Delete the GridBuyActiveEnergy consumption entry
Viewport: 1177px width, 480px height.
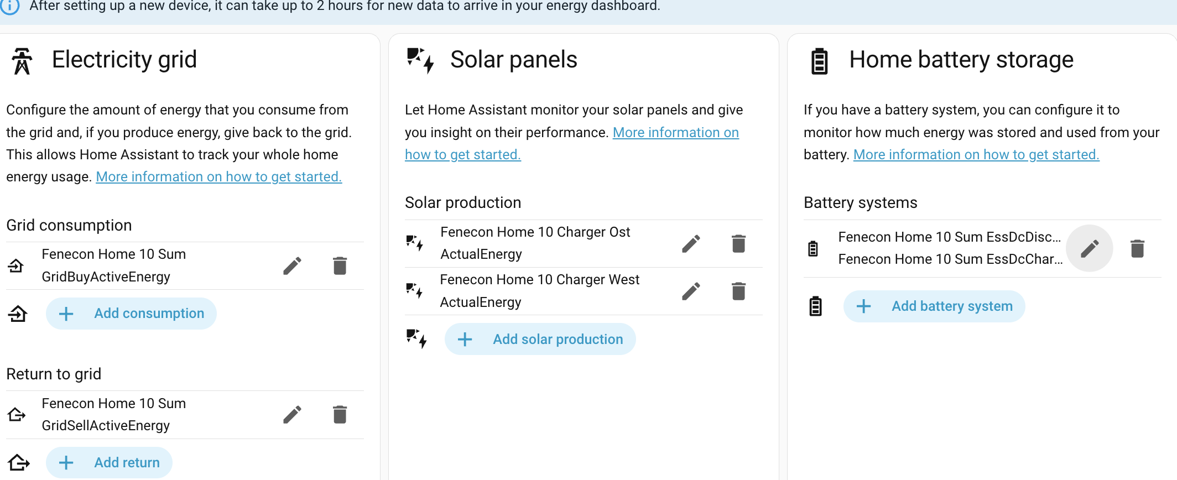(340, 266)
